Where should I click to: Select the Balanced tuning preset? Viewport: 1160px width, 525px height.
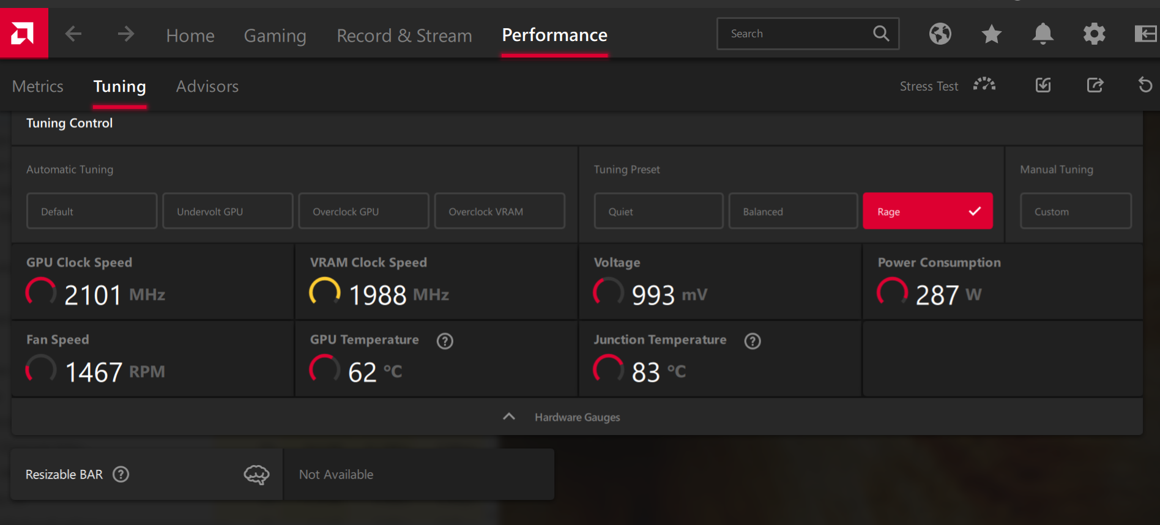pyautogui.click(x=793, y=211)
